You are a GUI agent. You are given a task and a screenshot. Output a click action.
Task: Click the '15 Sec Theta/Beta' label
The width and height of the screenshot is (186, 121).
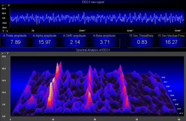141,36
